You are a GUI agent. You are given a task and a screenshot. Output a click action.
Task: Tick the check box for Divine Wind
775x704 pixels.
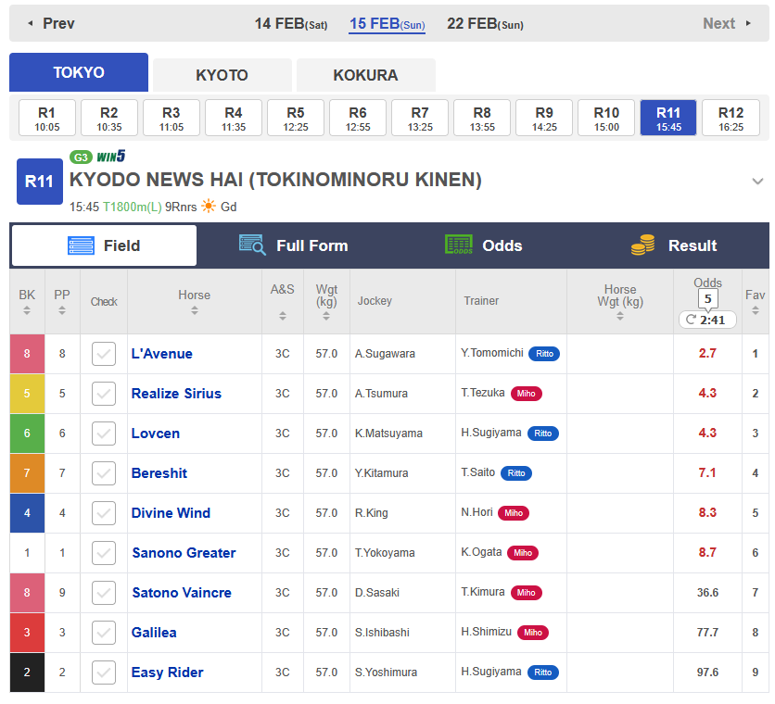coord(104,513)
